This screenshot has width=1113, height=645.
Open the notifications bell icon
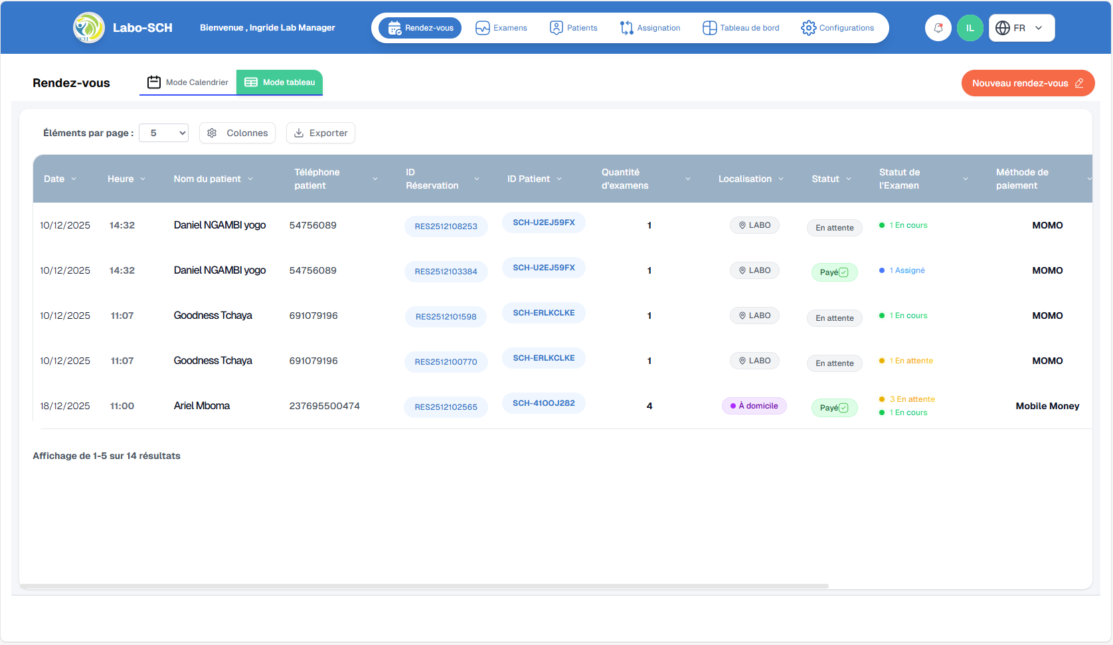(x=938, y=28)
